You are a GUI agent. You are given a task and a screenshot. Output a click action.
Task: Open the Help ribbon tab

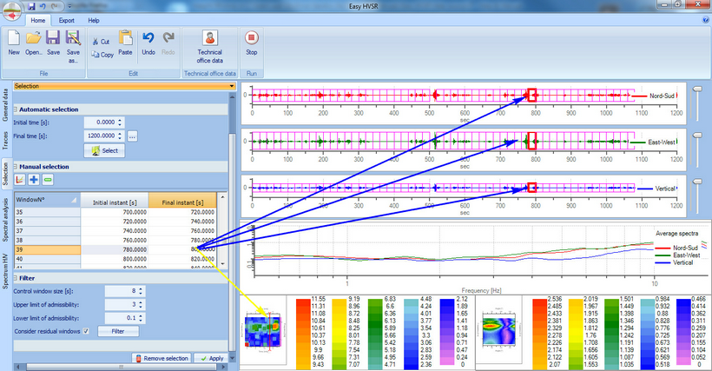click(x=94, y=21)
